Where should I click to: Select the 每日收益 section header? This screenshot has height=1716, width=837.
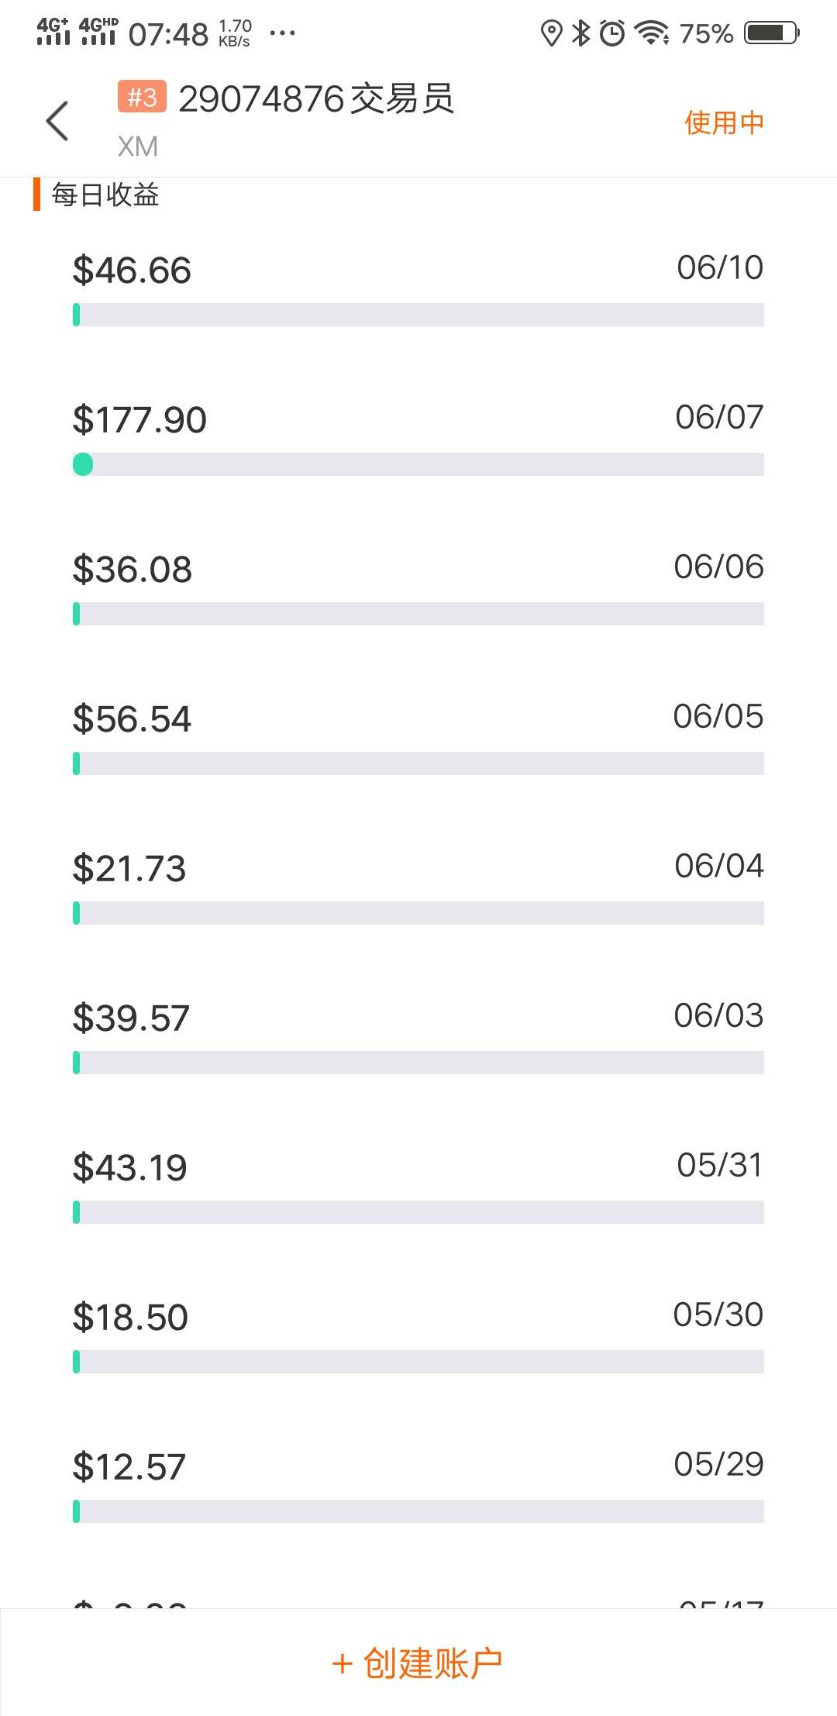[x=105, y=195]
